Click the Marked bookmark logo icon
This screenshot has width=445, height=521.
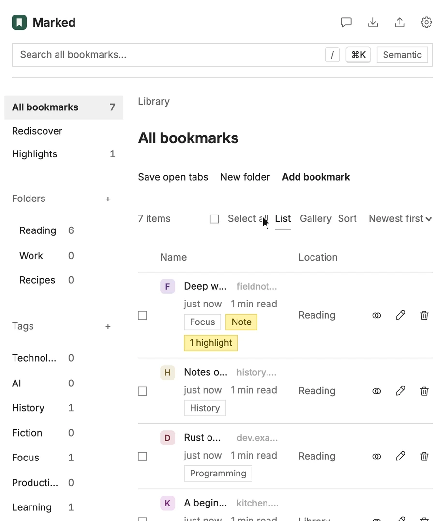tap(19, 22)
